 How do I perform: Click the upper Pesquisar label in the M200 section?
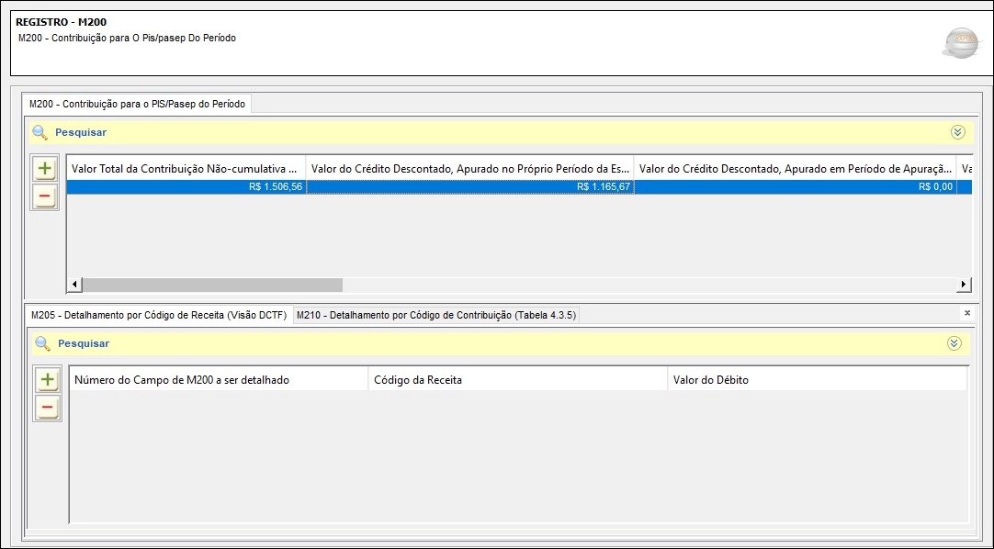[81, 132]
